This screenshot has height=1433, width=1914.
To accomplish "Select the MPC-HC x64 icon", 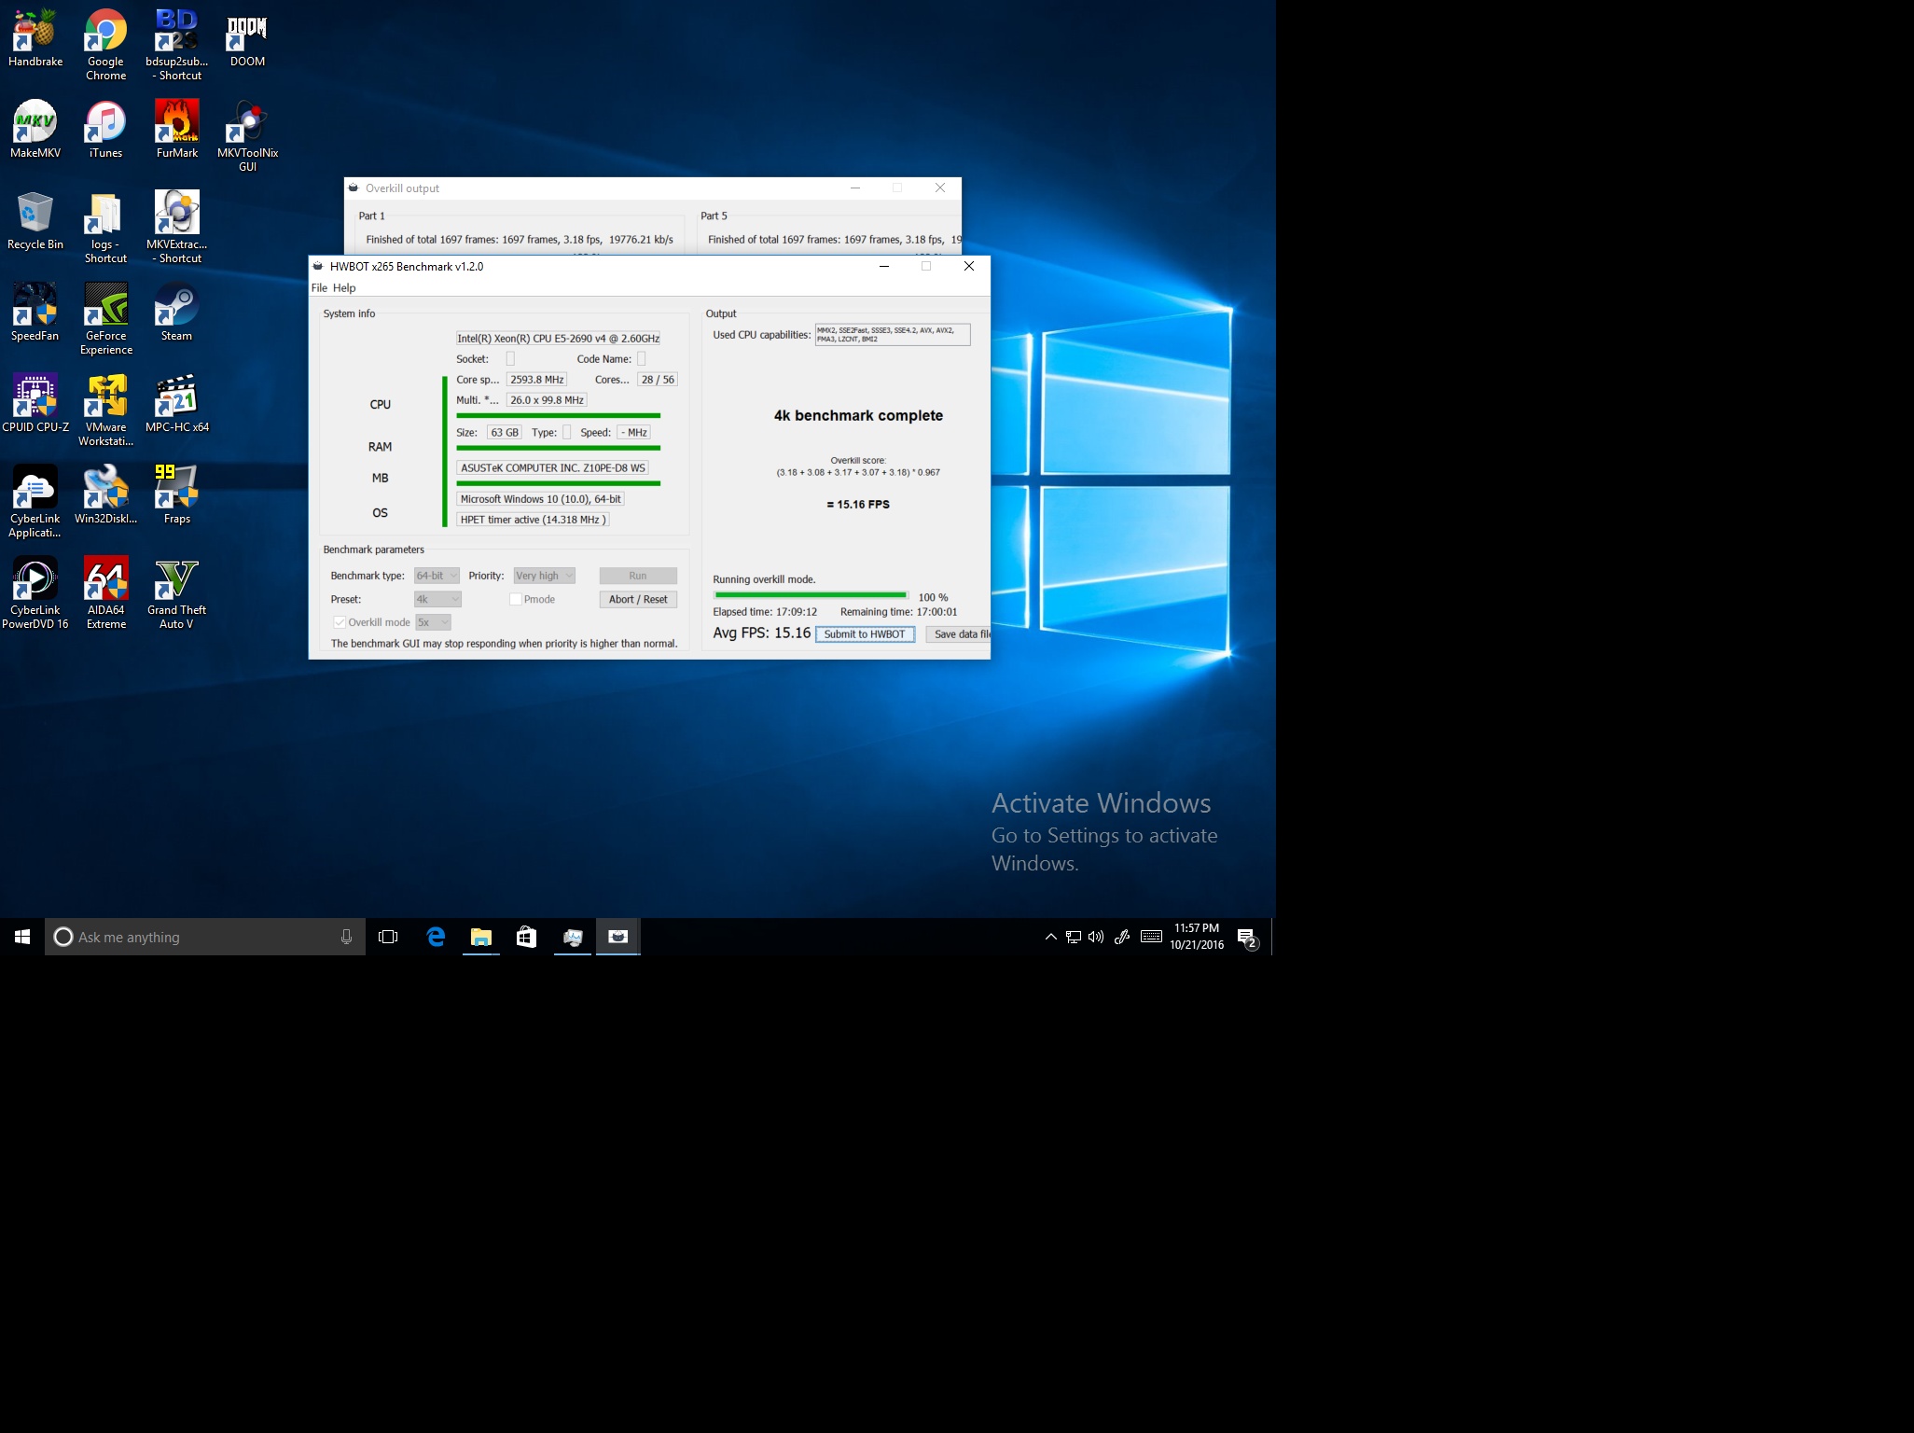I will pos(176,403).
